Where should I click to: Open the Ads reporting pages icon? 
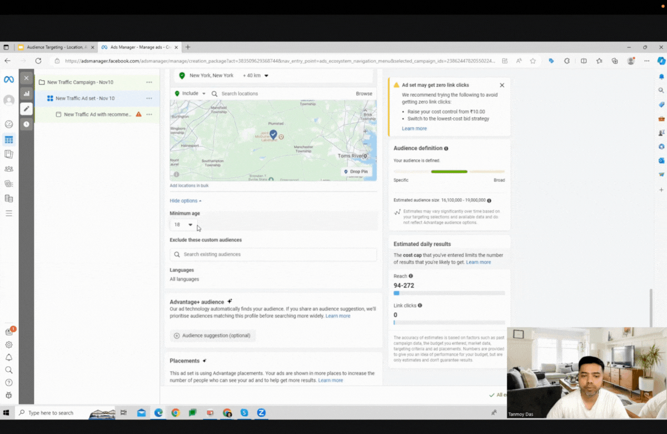pyautogui.click(x=9, y=154)
